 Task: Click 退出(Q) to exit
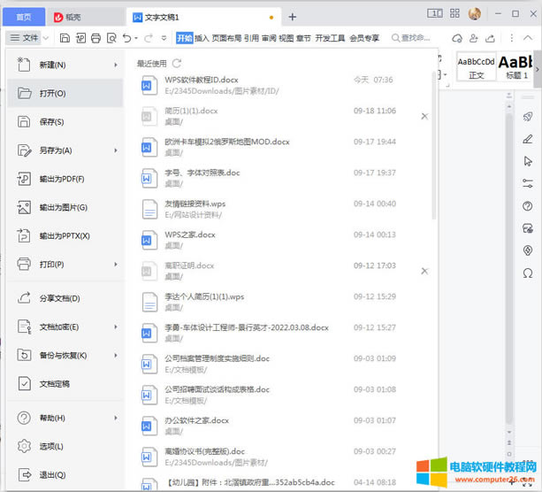pos(52,474)
